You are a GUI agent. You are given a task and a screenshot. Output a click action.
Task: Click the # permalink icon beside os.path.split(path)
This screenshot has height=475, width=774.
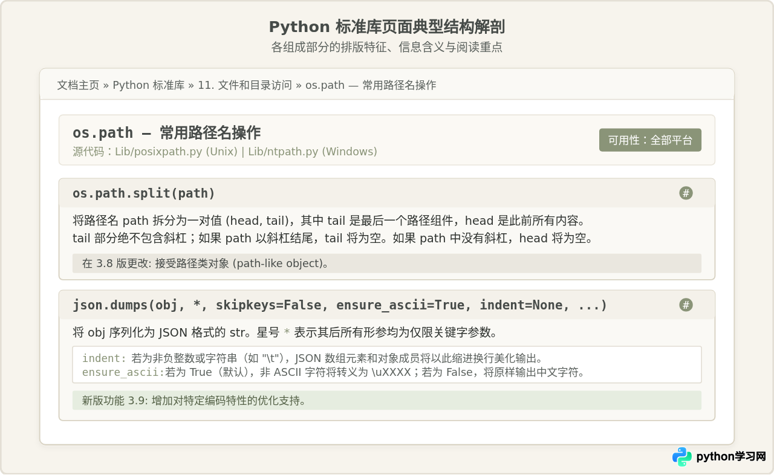click(x=686, y=193)
